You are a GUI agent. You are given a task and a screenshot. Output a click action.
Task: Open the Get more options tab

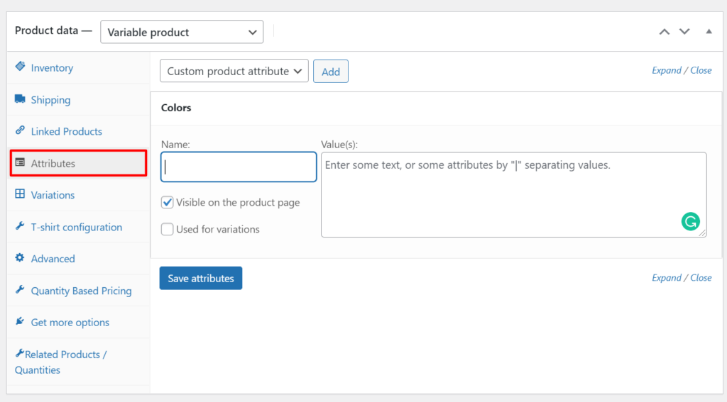(x=70, y=323)
